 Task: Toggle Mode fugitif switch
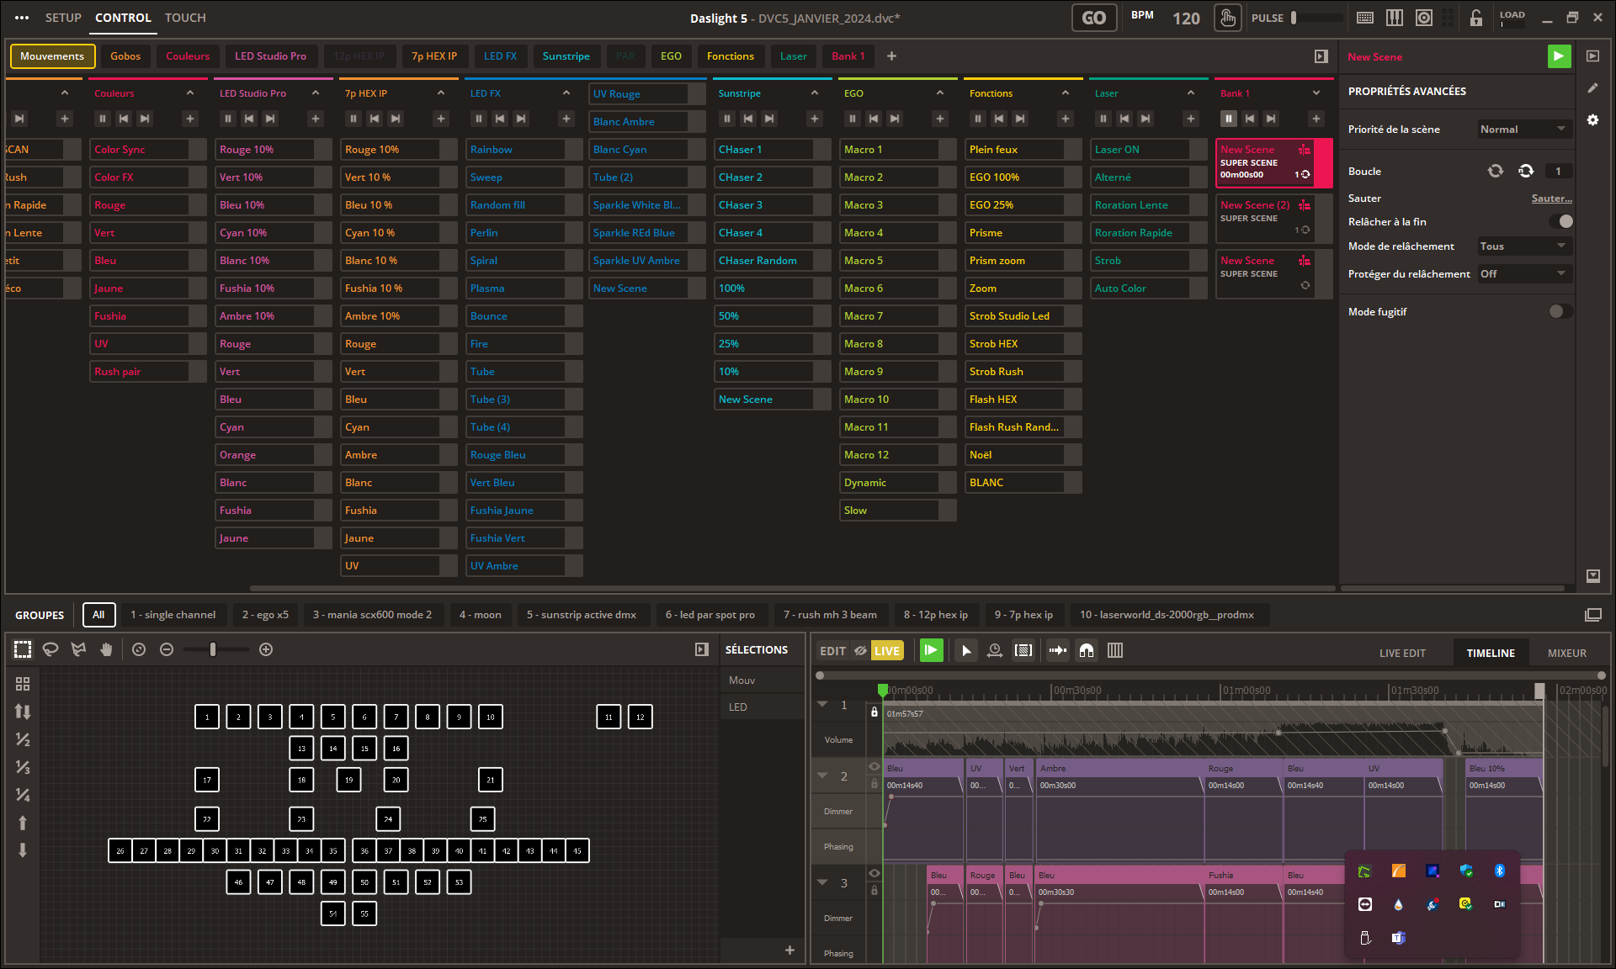(1561, 311)
